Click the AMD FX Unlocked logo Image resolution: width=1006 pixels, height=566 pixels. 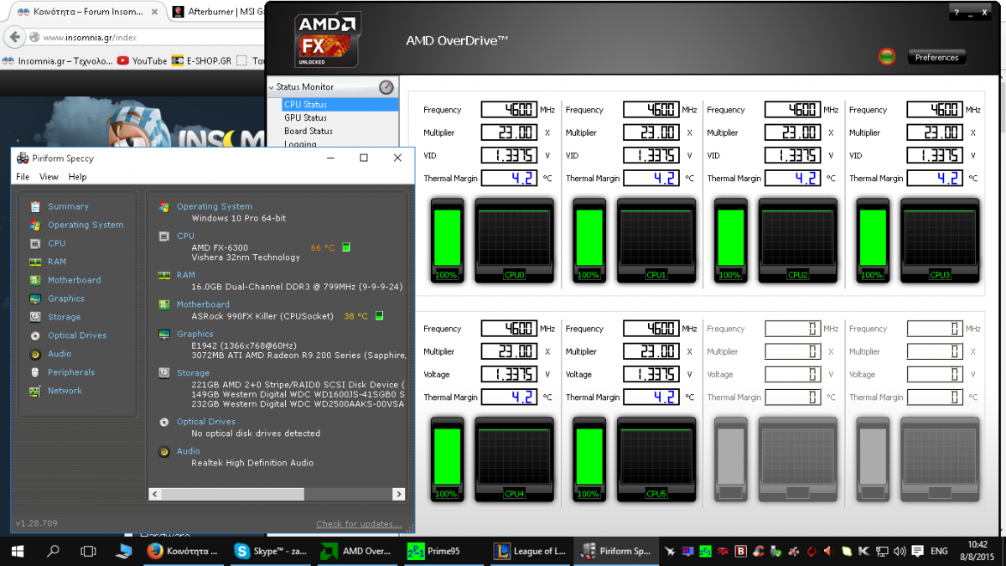pos(329,40)
